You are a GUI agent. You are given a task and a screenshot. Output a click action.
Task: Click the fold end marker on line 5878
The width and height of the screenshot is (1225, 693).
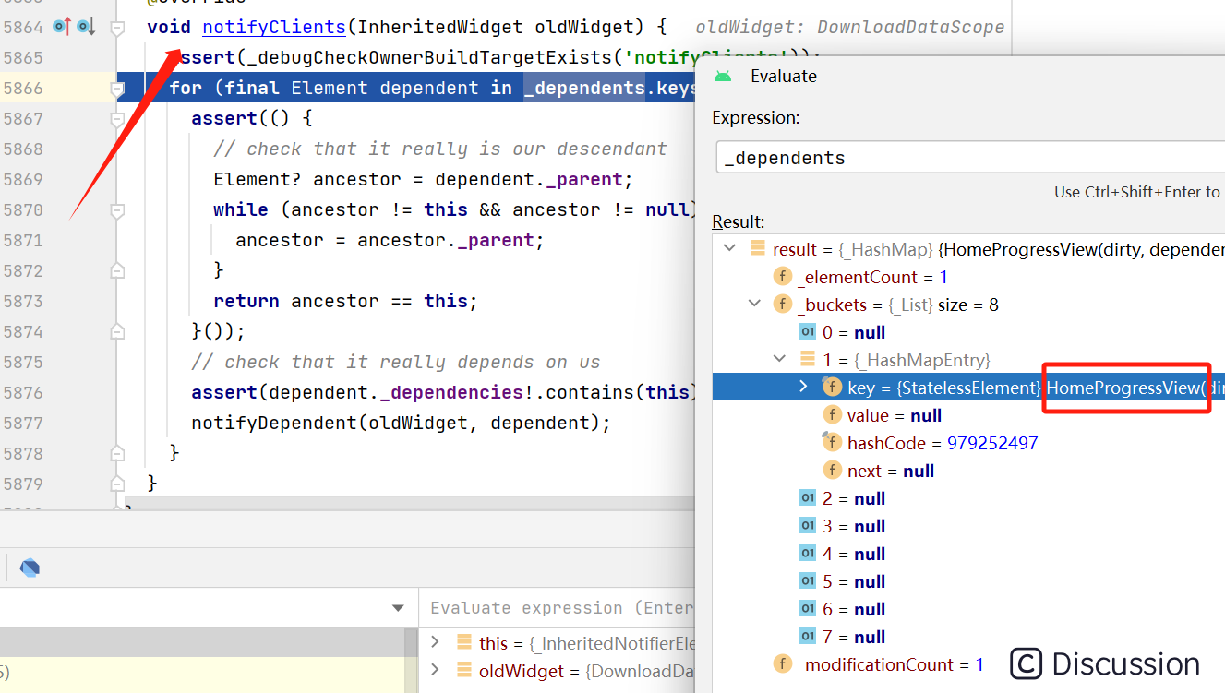[117, 454]
